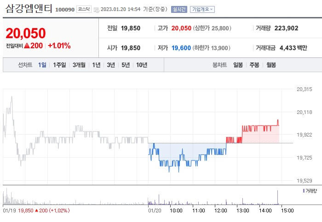The image size is (322, 222).
Task: Open the 기업개요 dropdown
Action: pyautogui.click(x=202, y=9)
